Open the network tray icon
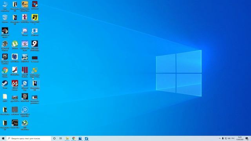This screenshot has width=251, height=141. click(226, 138)
